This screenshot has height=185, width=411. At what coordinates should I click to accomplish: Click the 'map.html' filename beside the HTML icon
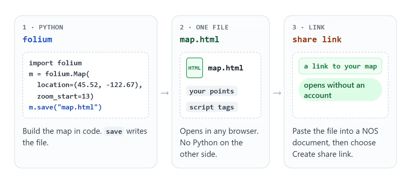coord(225,68)
